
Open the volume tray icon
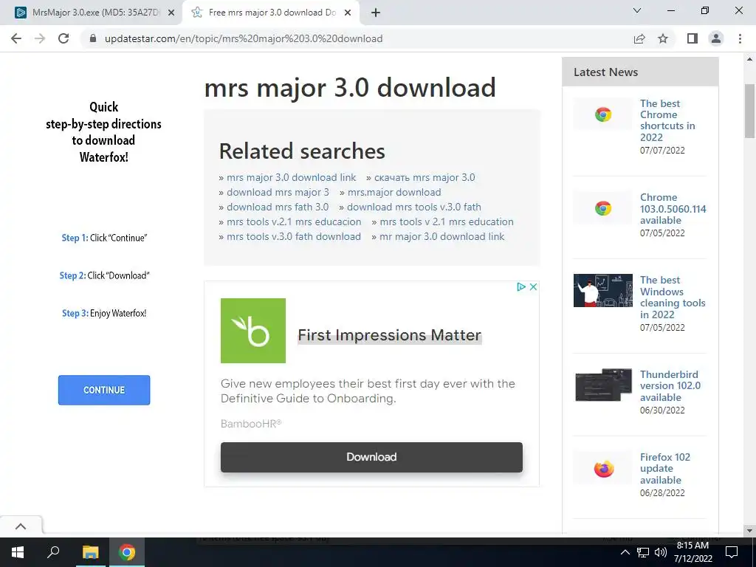tap(661, 552)
